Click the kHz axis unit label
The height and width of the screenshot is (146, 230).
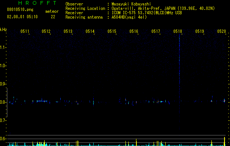[3, 30]
